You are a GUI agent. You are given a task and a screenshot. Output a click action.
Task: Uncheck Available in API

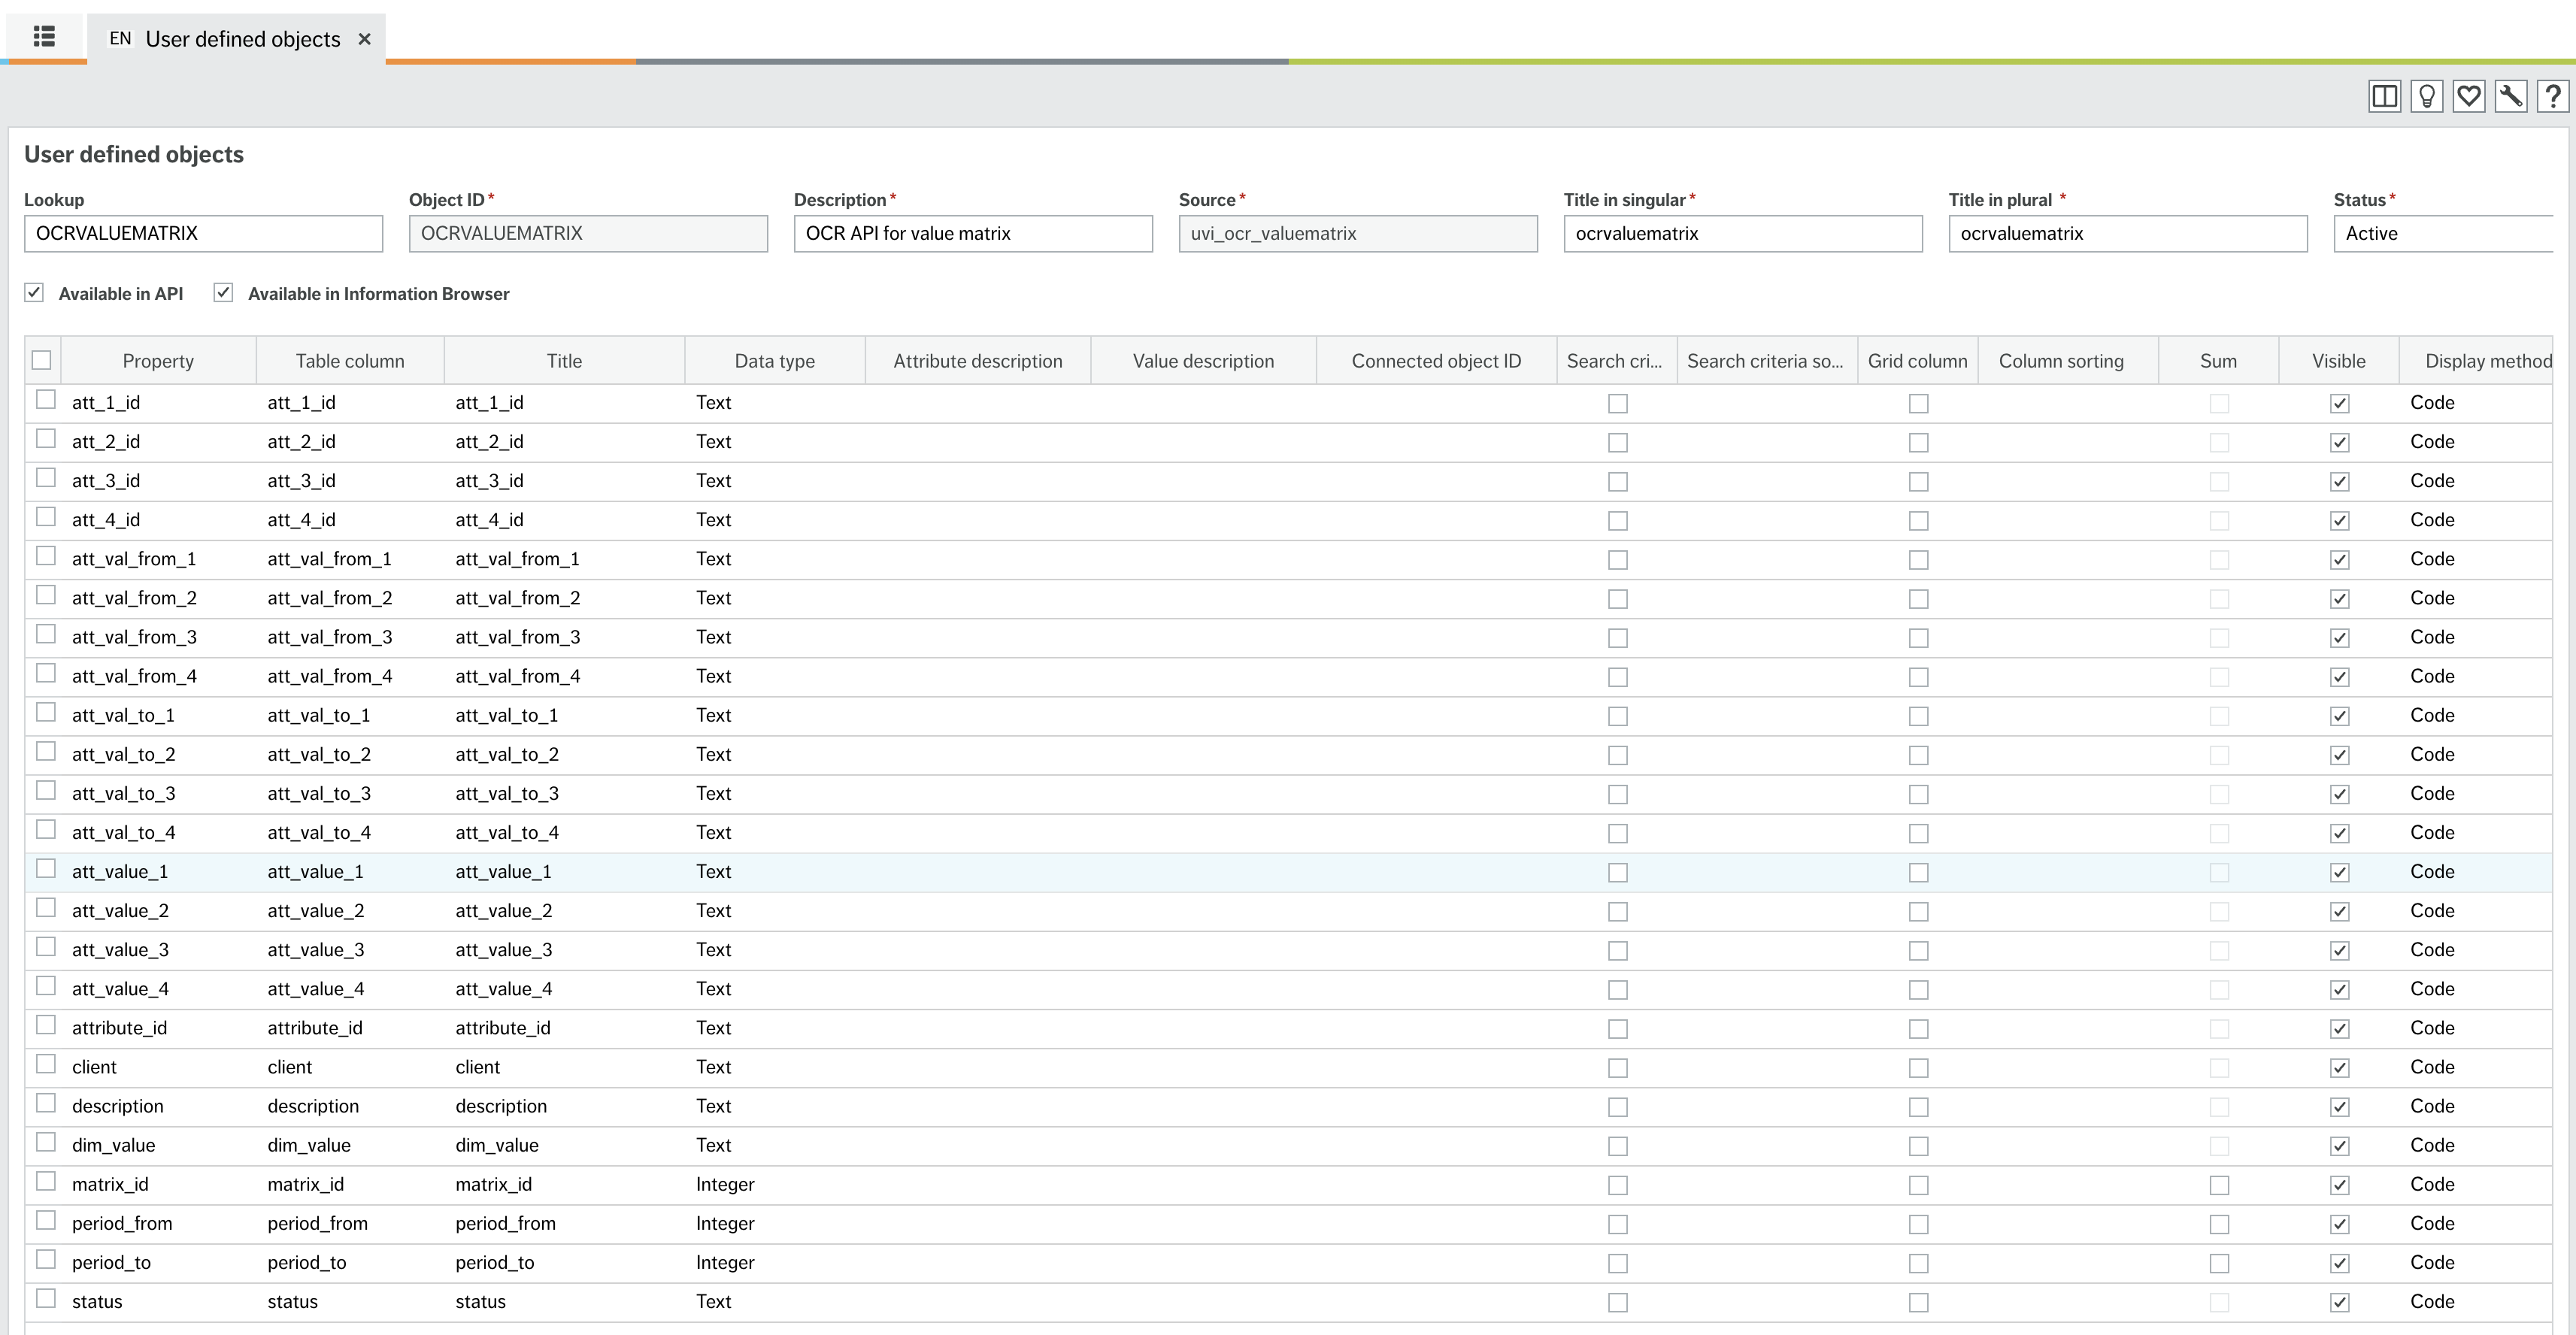tap(34, 292)
